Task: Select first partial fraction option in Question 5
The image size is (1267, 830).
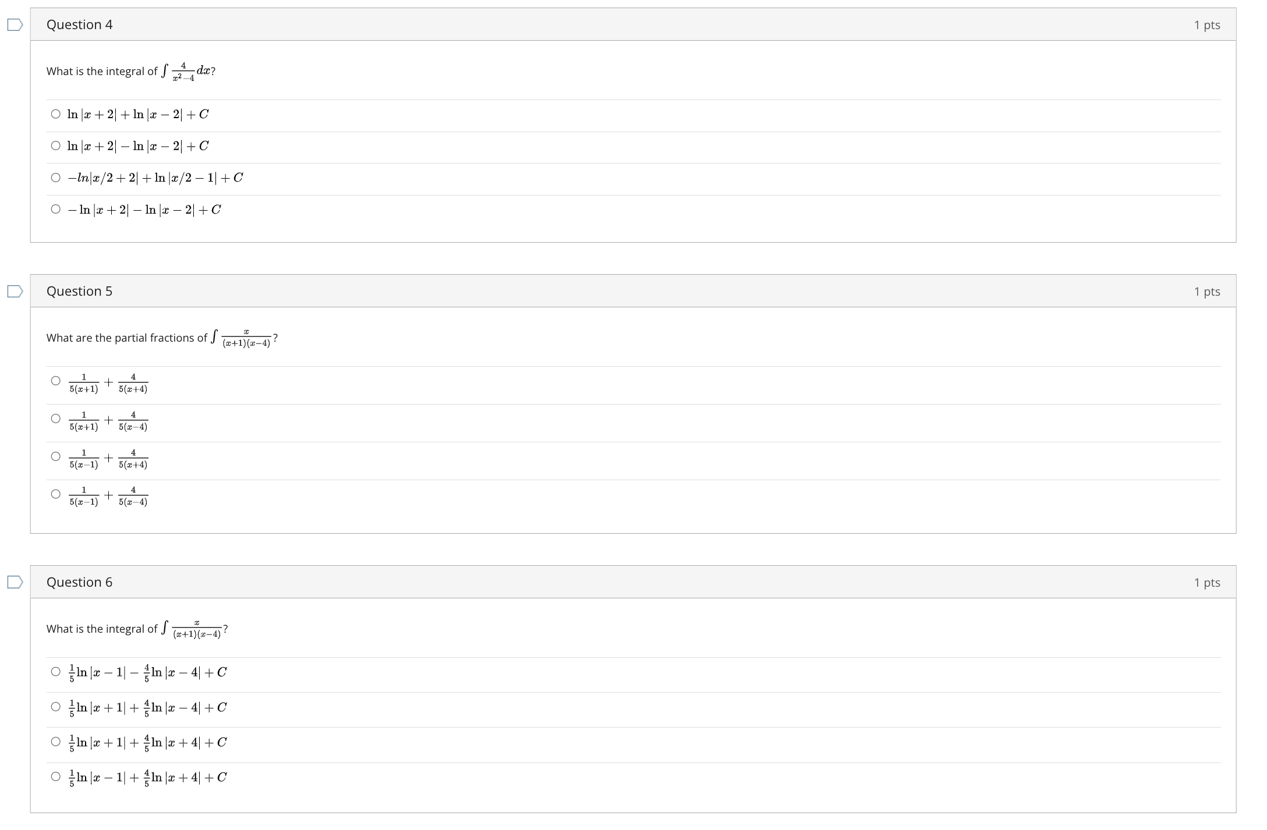Action: click(55, 380)
